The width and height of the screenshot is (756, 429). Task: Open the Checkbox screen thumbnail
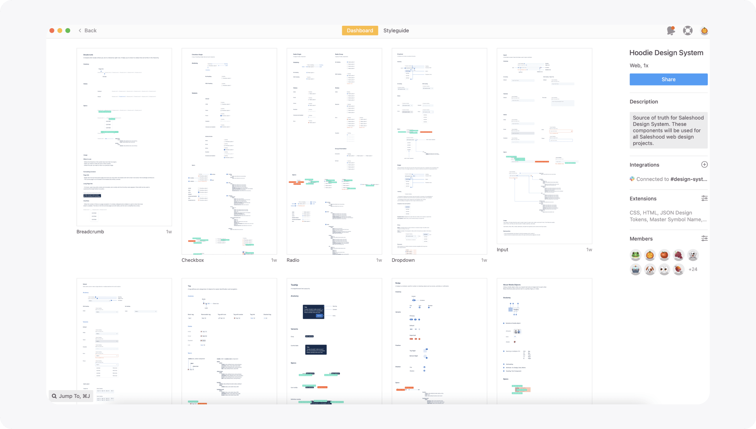pyautogui.click(x=229, y=151)
